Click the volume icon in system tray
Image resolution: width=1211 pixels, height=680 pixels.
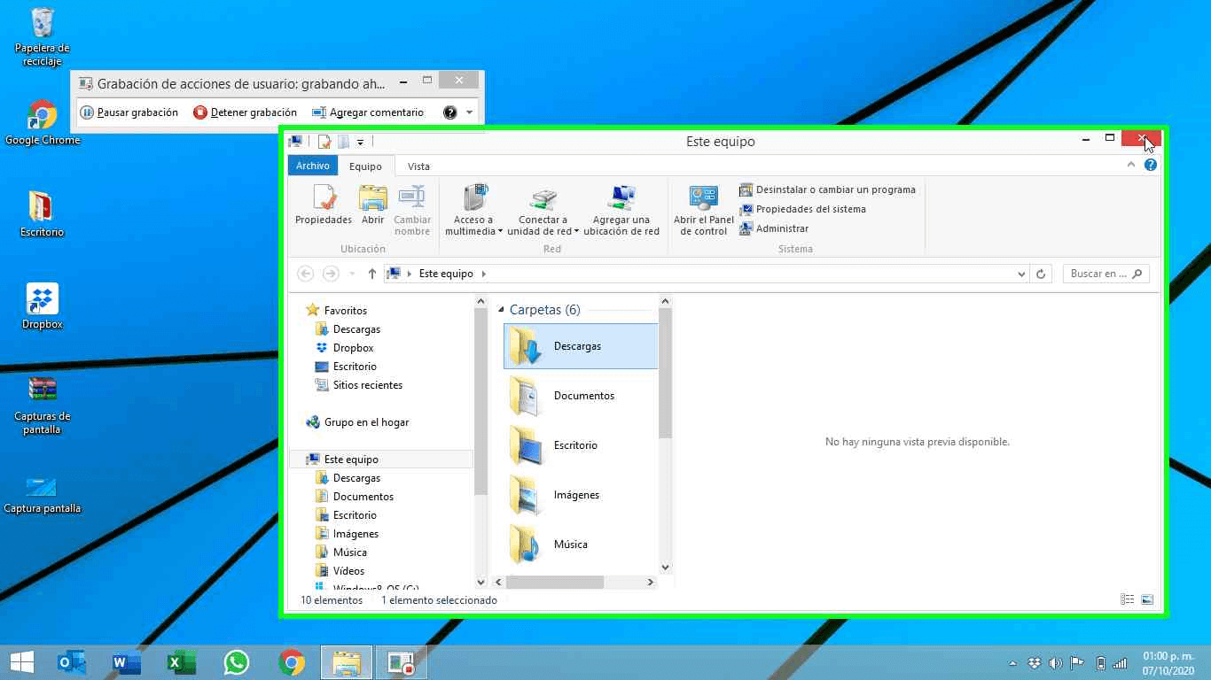point(1055,663)
